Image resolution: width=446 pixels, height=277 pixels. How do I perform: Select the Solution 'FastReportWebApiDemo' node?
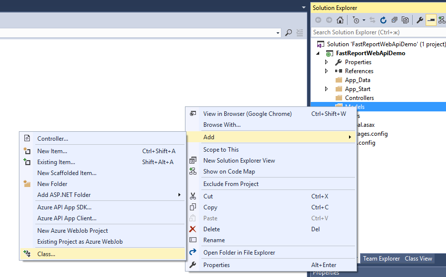[x=381, y=44]
